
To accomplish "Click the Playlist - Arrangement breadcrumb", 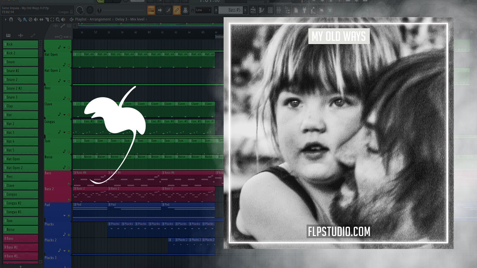I will click(x=93, y=19).
